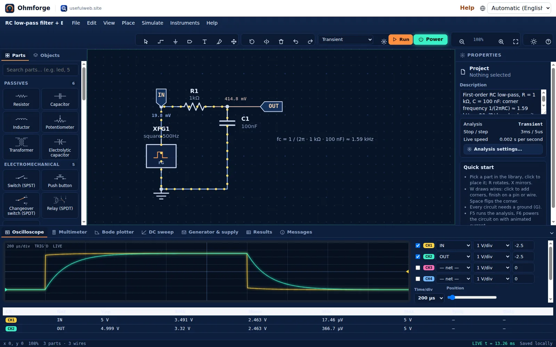This screenshot has height=347, width=556.
Task: Click the undo arrow icon
Action: (296, 41)
